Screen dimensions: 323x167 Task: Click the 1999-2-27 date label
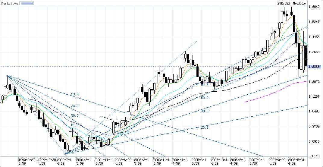click(x=27, y=160)
